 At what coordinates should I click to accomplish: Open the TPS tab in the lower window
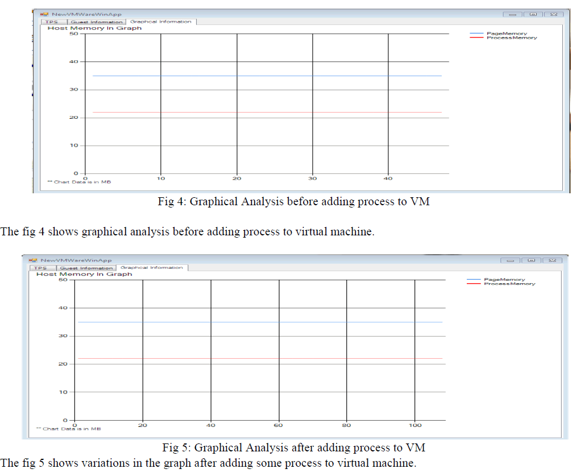tap(40, 268)
